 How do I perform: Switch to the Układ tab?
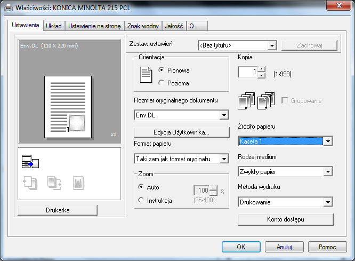point(54,26)
